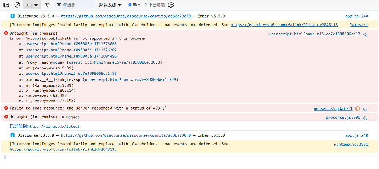379x169 pixels.
Task: Open app.js:240 source link in first row
Action: click(357, 16)
